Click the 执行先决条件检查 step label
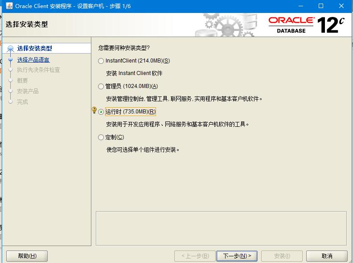 (x=38, y=70)
